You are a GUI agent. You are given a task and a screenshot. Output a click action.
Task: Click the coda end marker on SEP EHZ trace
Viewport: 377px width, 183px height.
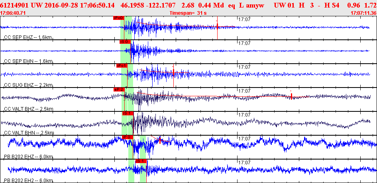(x=217, y=26)
